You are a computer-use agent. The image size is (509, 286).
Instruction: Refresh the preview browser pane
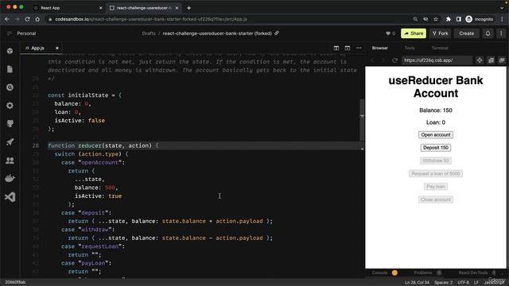click(x=394, y=60)
